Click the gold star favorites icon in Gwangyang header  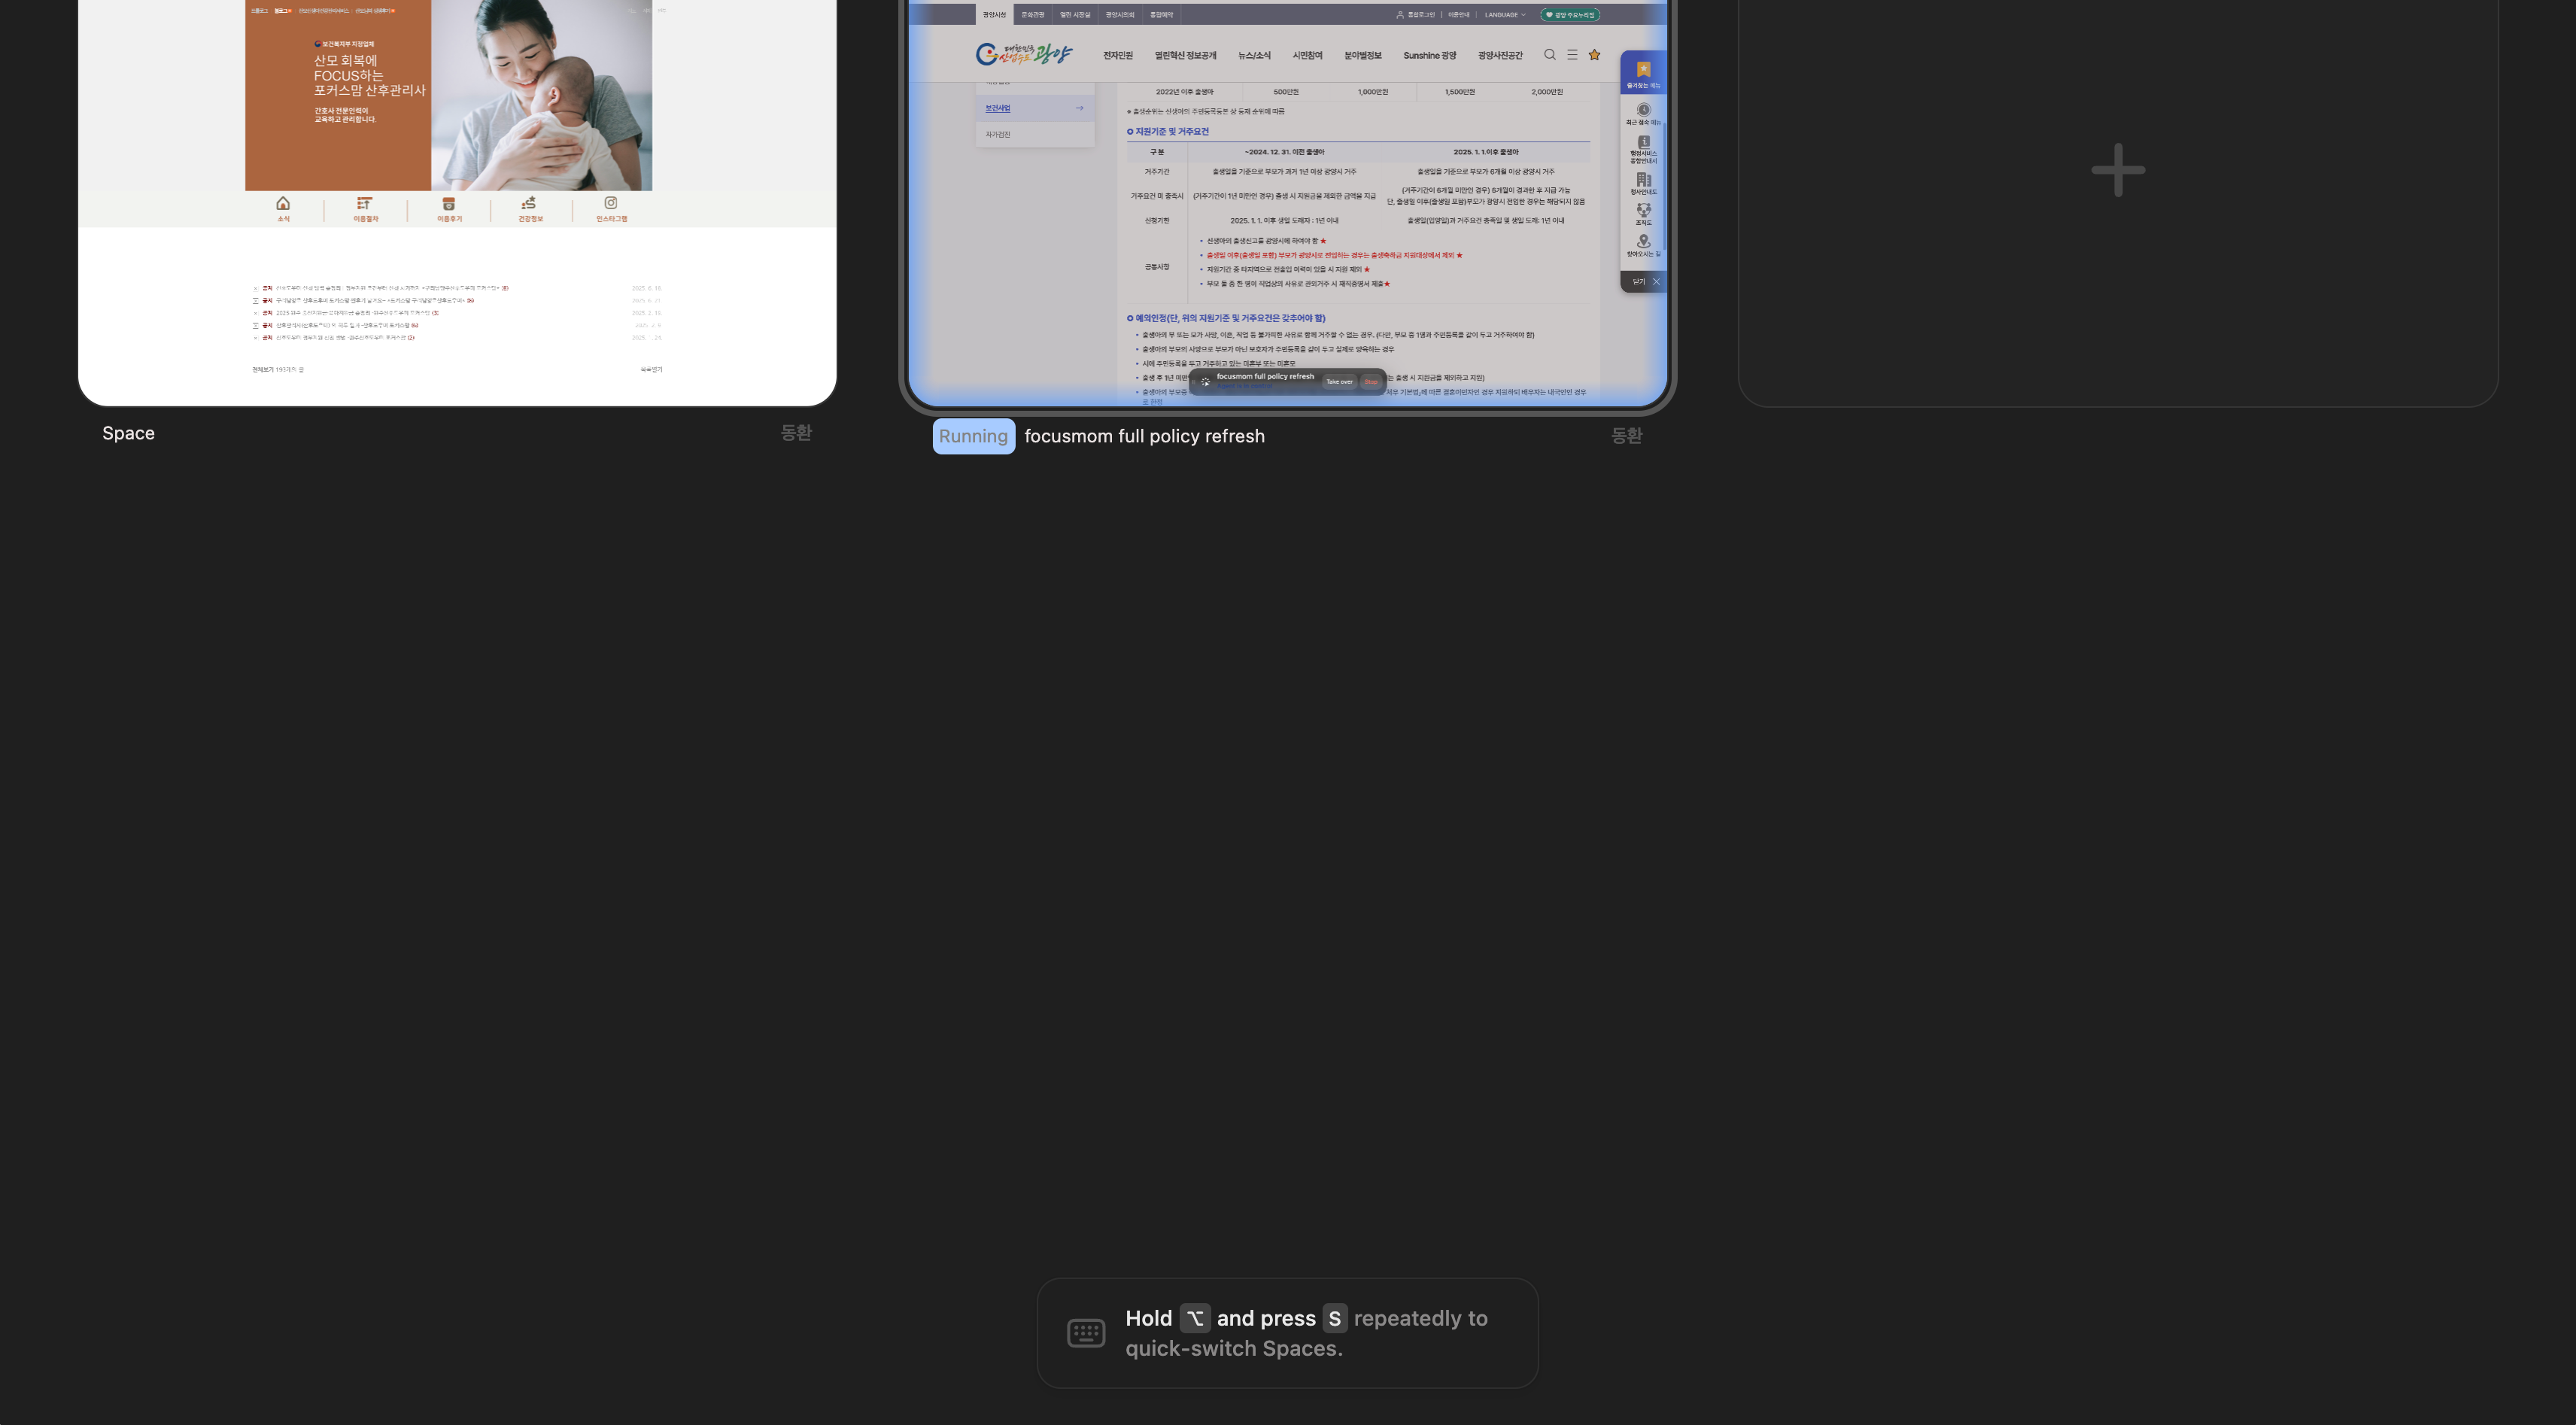tap(1594, 55)
